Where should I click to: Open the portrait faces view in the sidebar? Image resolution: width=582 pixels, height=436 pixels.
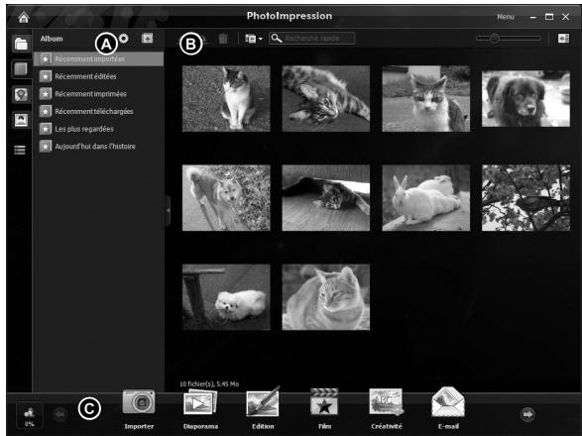pos(21,120)
